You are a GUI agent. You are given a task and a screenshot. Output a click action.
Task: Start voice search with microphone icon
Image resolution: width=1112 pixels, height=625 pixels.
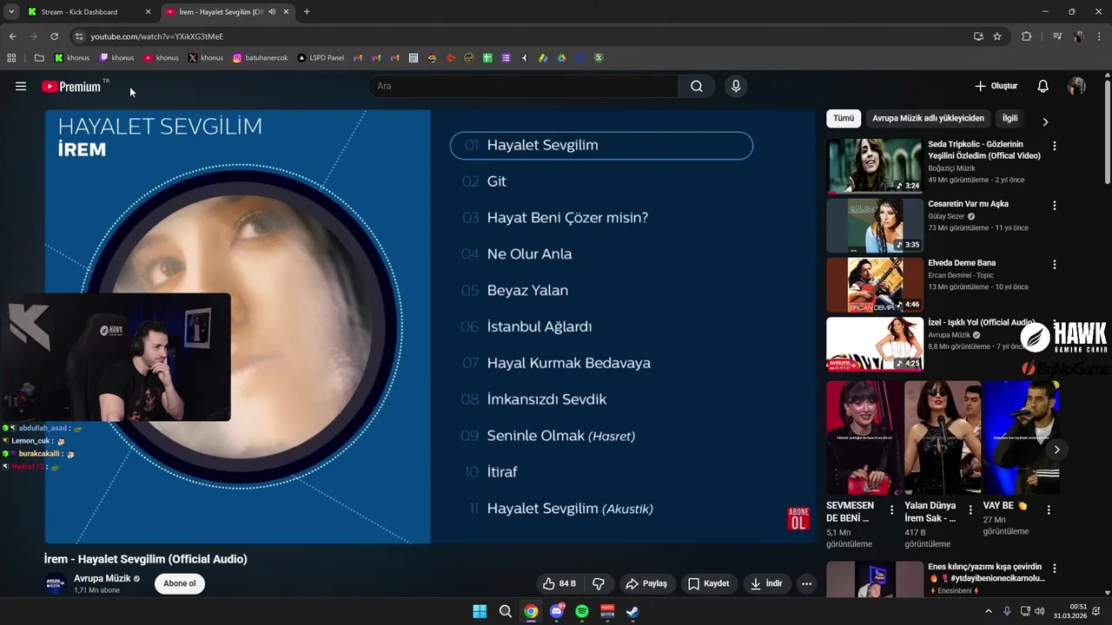pos(736,86)
